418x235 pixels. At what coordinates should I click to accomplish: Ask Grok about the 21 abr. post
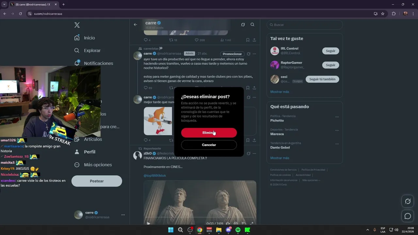pos(249,54)
